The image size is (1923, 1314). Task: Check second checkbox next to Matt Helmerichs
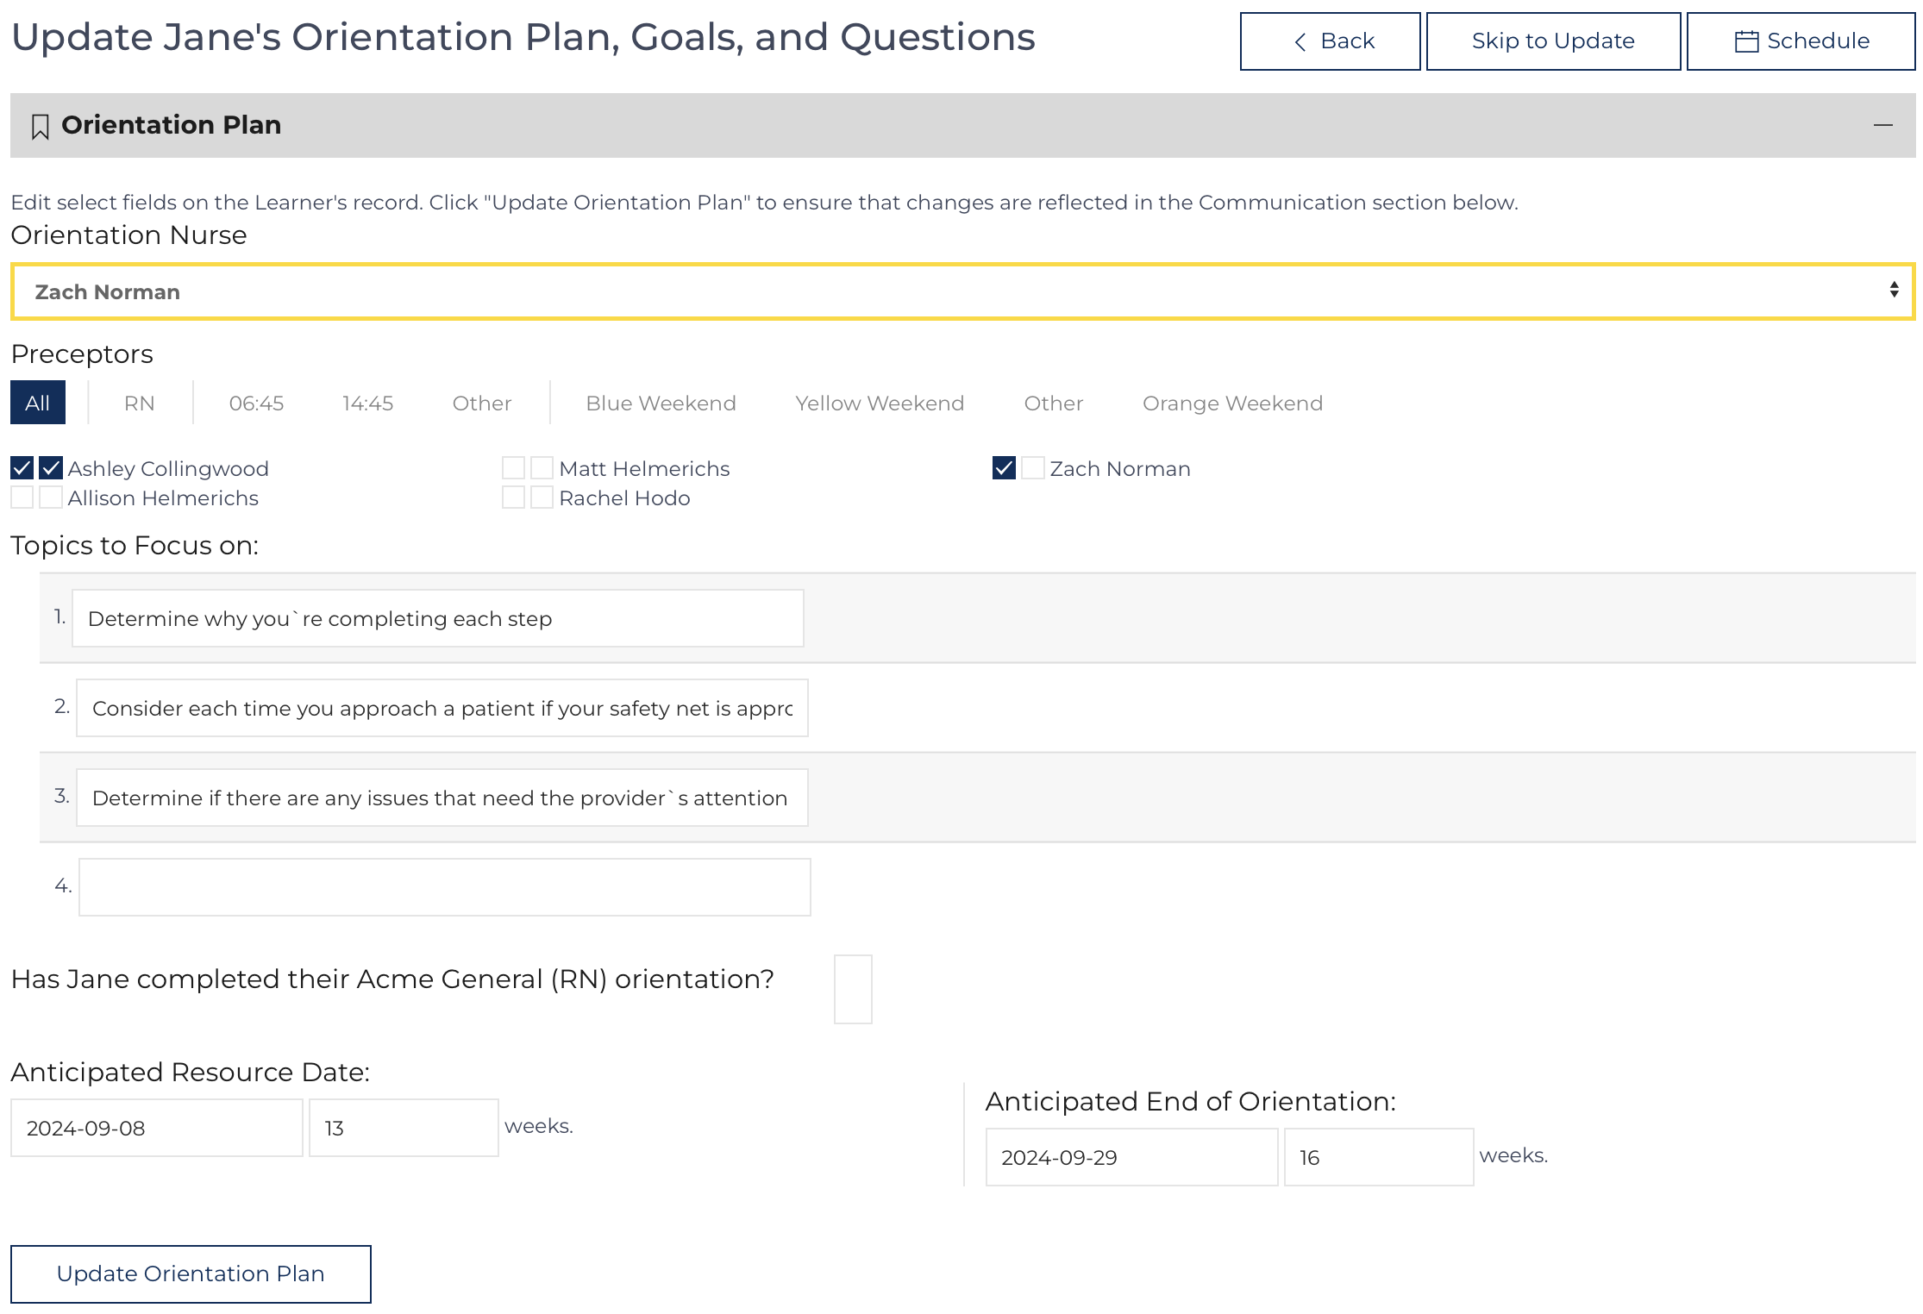tap(542, 468)
